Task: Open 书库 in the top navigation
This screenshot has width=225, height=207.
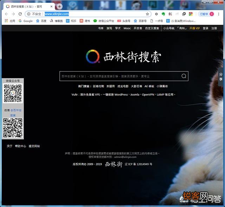Action: [101, 28]
